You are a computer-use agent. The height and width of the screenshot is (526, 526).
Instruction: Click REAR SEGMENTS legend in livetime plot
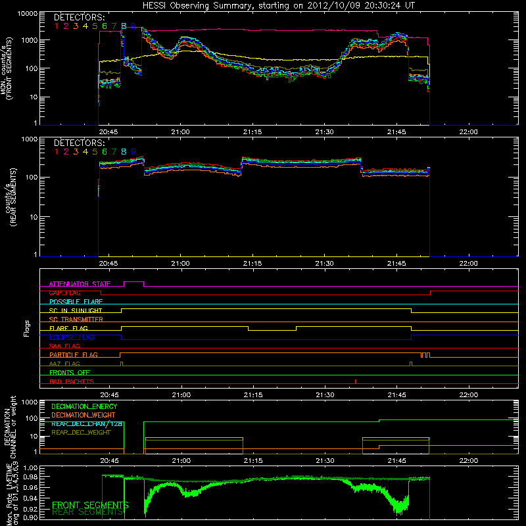pos(88,512)
